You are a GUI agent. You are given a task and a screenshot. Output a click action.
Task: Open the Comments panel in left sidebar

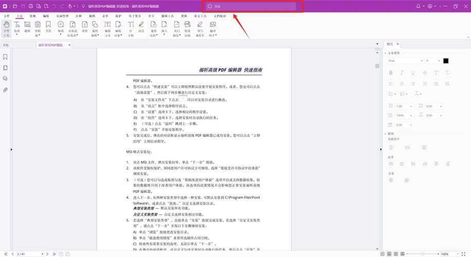[5, 78]
